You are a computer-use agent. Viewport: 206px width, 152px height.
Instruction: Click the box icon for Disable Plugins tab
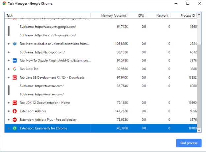[15, 60]
